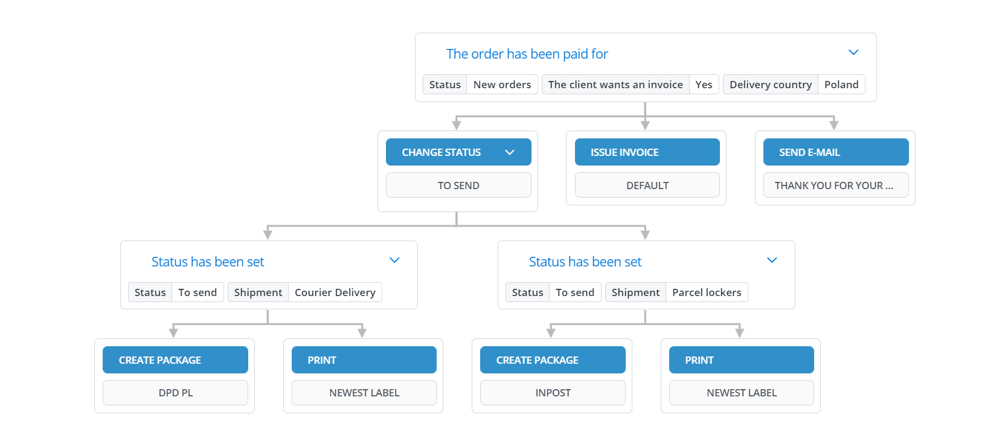This screenshot has height=429, width=1005.
Task: Select the Delivery country Poland condition
Action: (794, 85)
